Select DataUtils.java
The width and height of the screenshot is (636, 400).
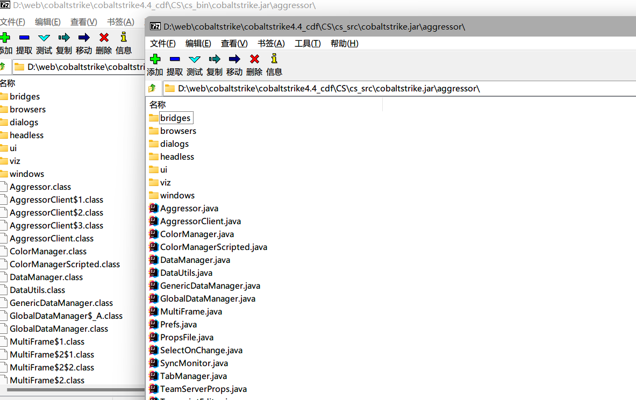click(x=181, y=273)
